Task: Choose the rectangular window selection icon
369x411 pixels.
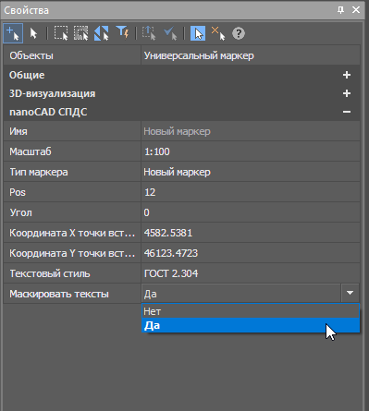Action: point(61,33)
